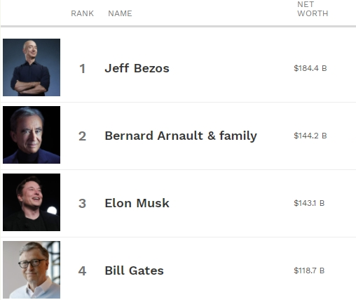
Task: Open the Jeff Bezos profile link
Action: pos(137,68)
